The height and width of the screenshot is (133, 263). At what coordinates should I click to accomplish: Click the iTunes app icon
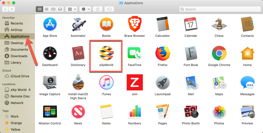point(106,82)
